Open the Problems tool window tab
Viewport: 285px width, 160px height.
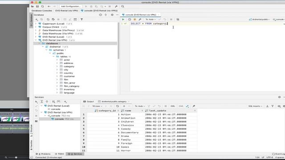[43, 154]
